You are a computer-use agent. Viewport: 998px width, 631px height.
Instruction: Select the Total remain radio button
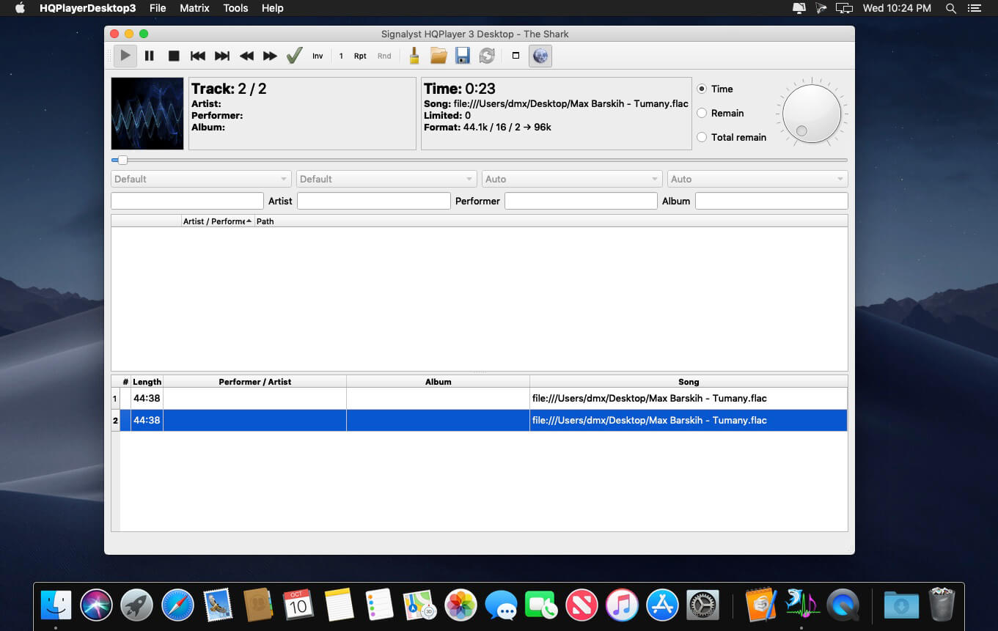pos(731,137)
